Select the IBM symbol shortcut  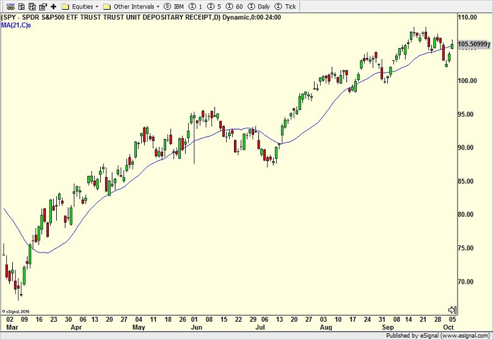[x=174, y=7]
